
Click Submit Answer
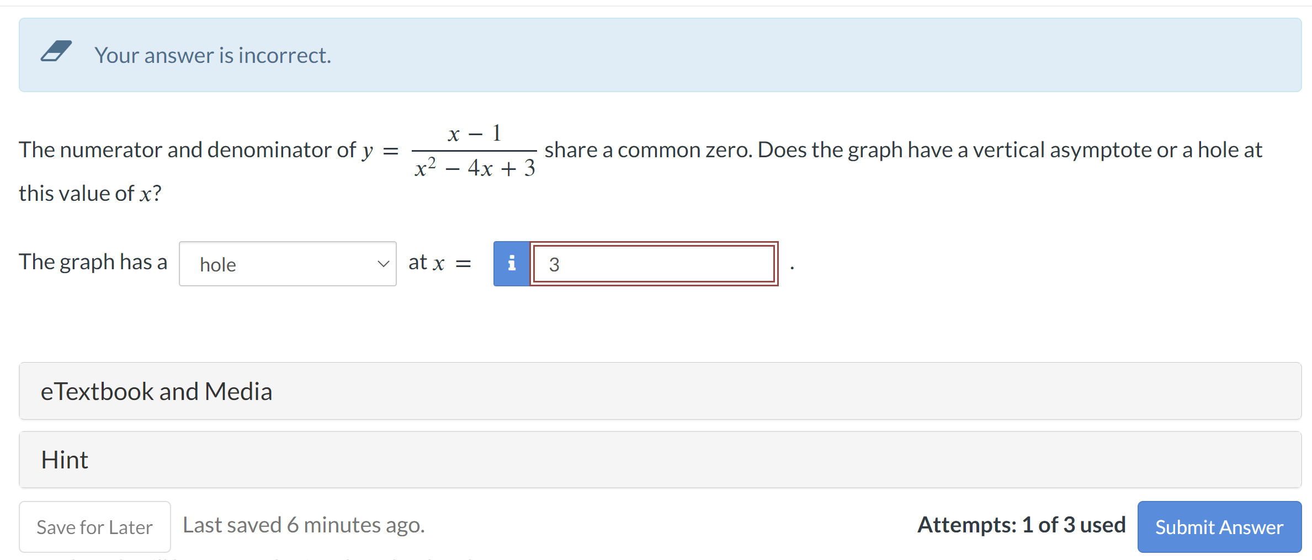tap(1218, 527)
